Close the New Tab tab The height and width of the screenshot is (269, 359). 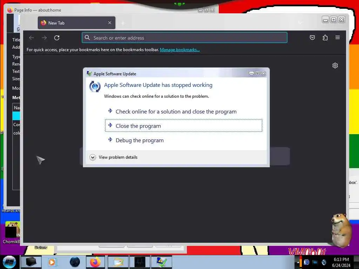pos(110,23)
